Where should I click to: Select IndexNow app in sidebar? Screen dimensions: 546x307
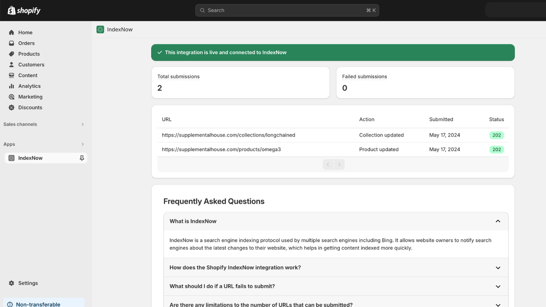(30, 158)
